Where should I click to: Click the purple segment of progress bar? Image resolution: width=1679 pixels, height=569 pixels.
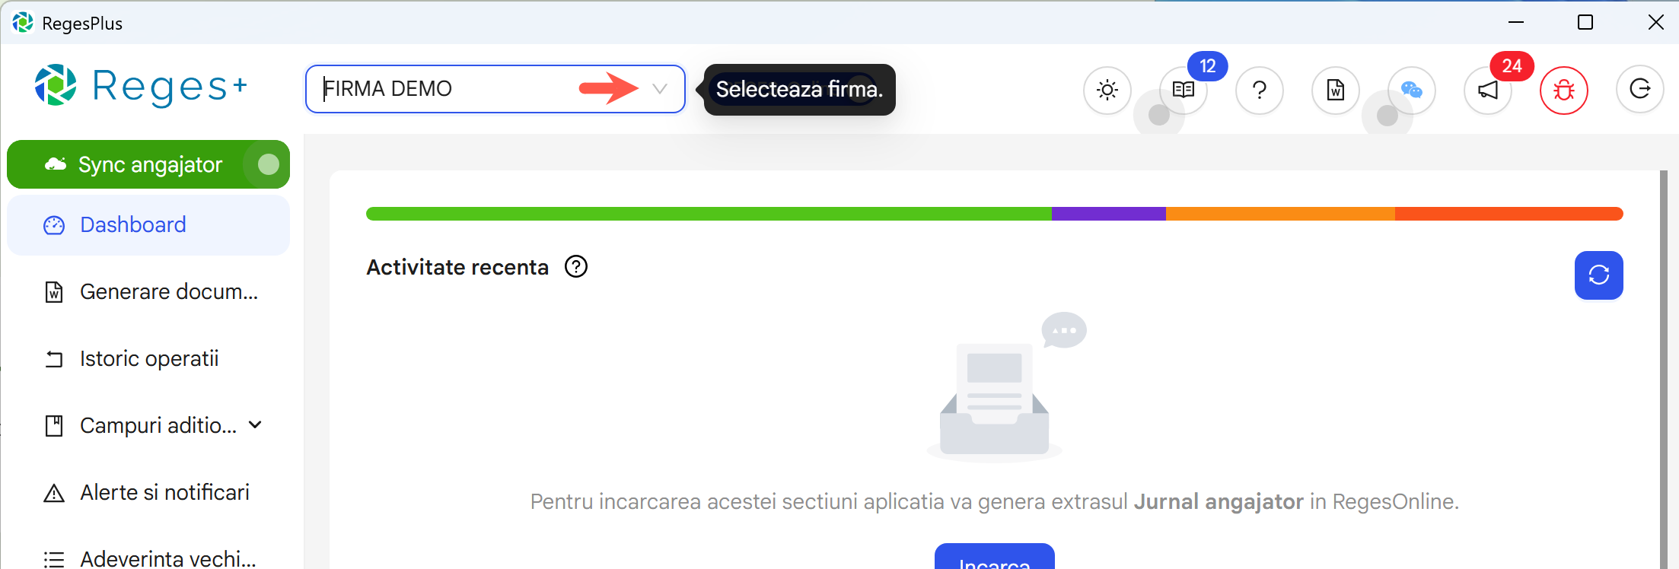(x=1108, y=214)
